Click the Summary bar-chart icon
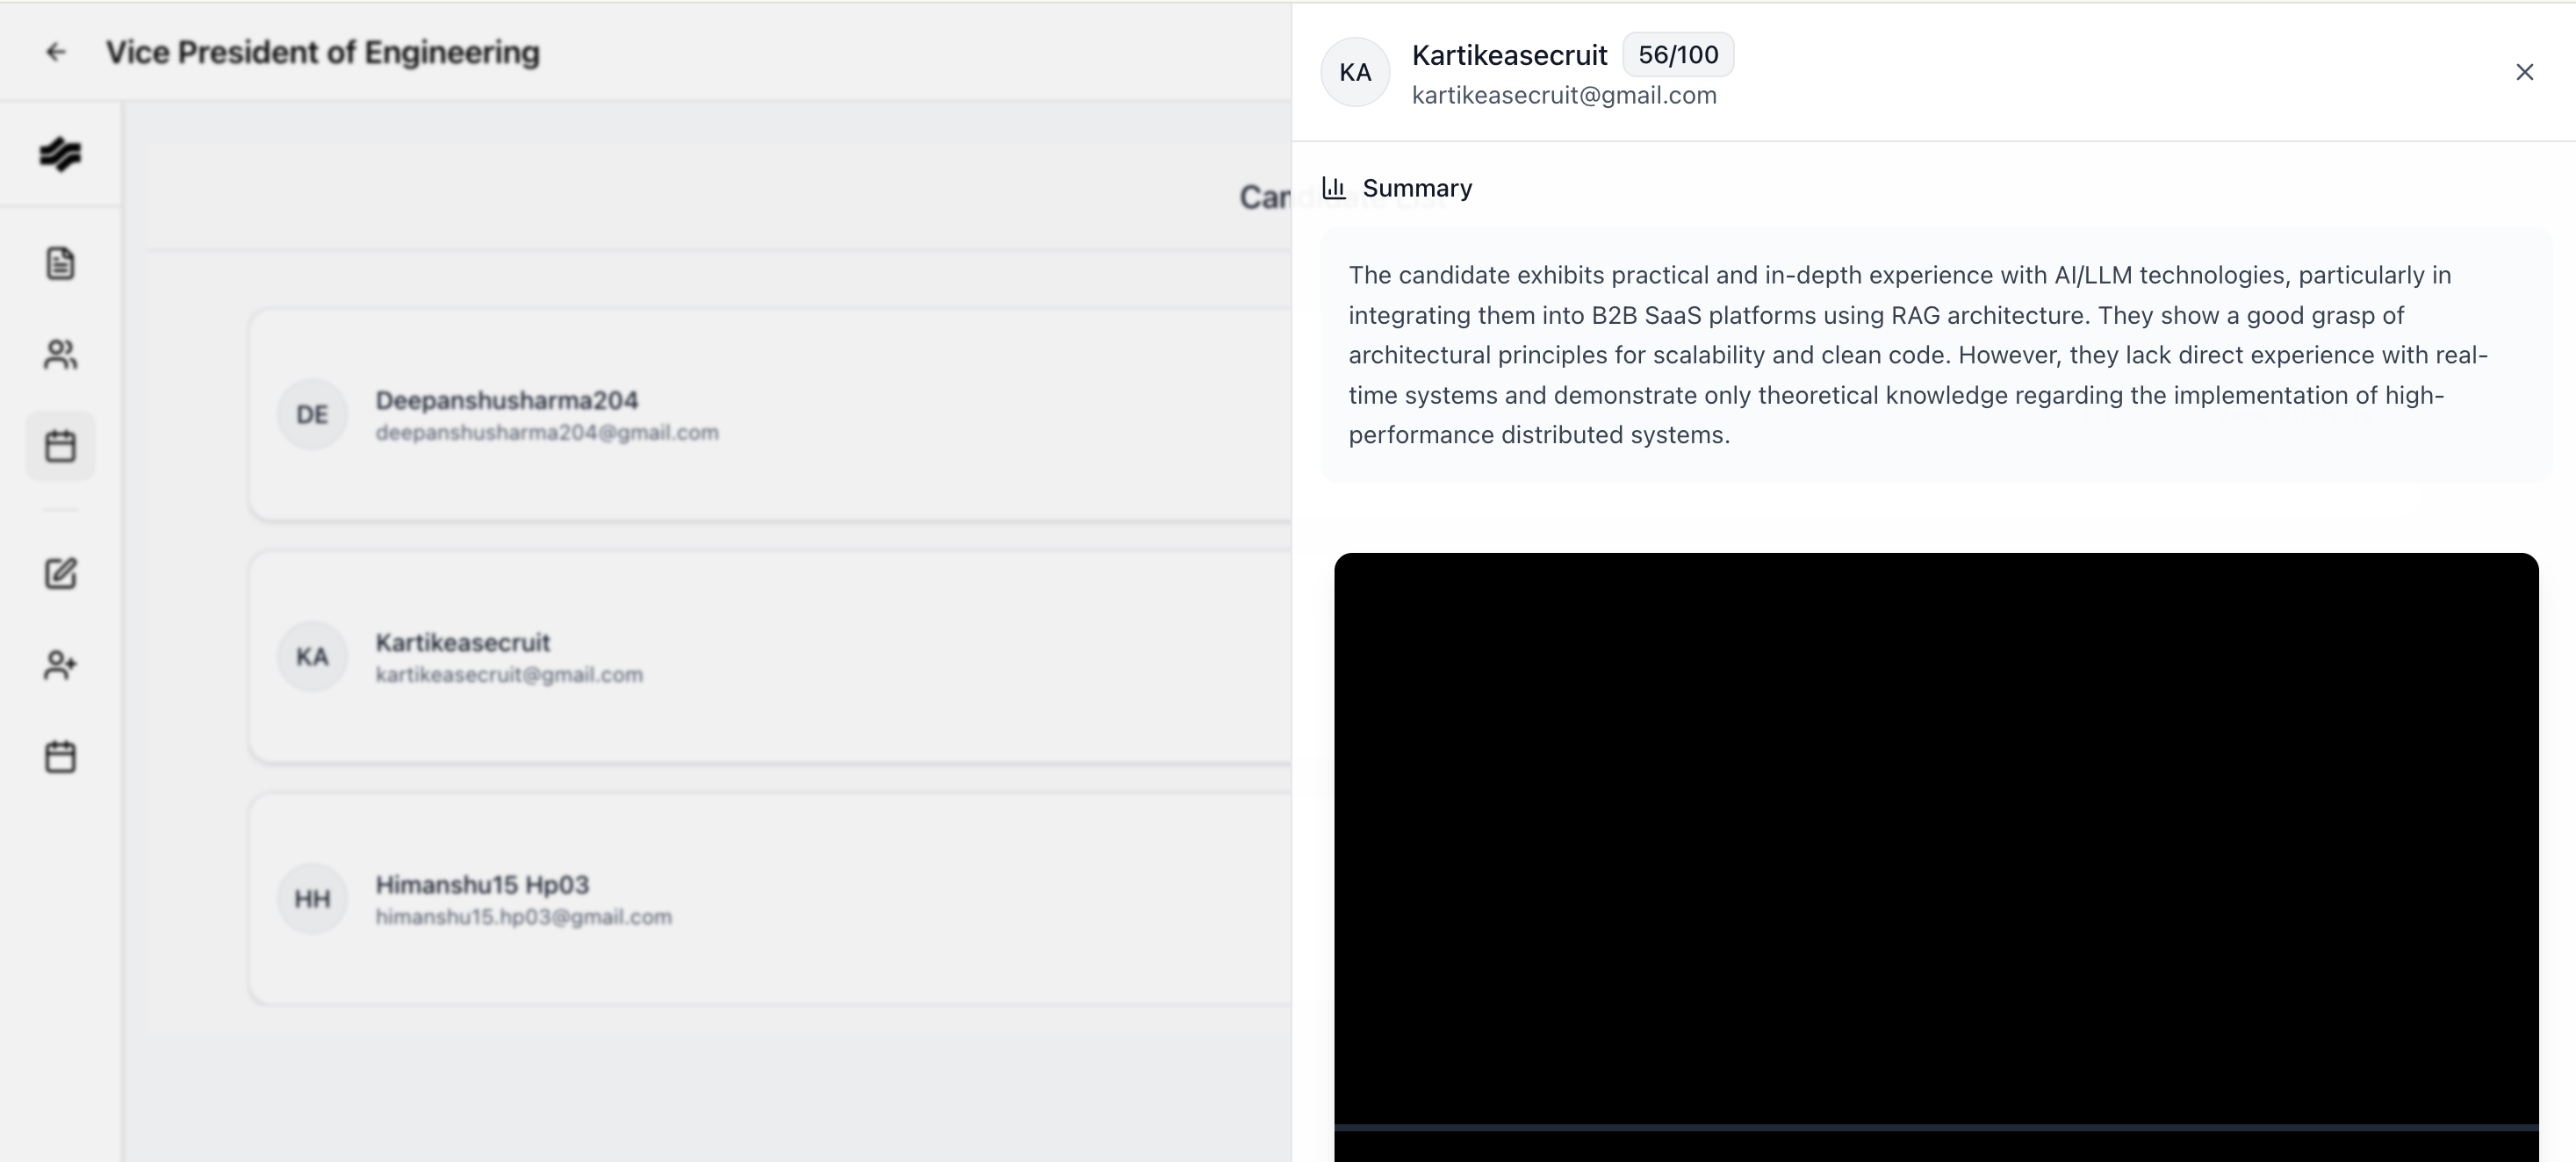 coord(1334,188)
